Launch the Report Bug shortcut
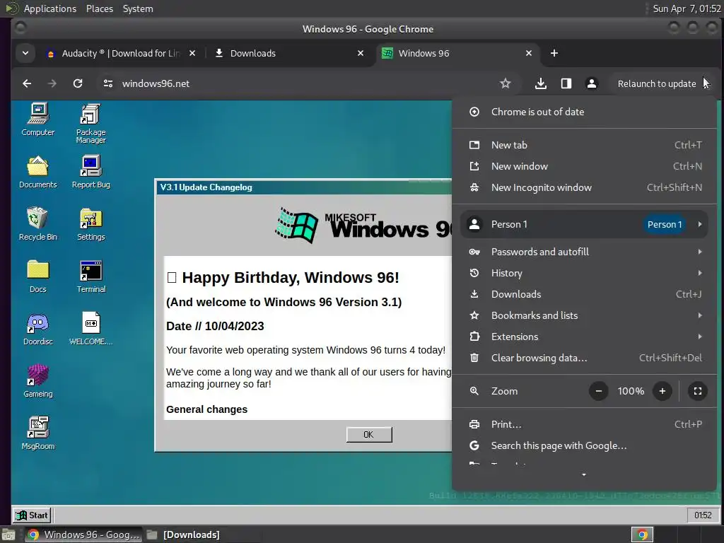This screenshot has height=543, width=724. pyautogui.click(x=91, y=173)
